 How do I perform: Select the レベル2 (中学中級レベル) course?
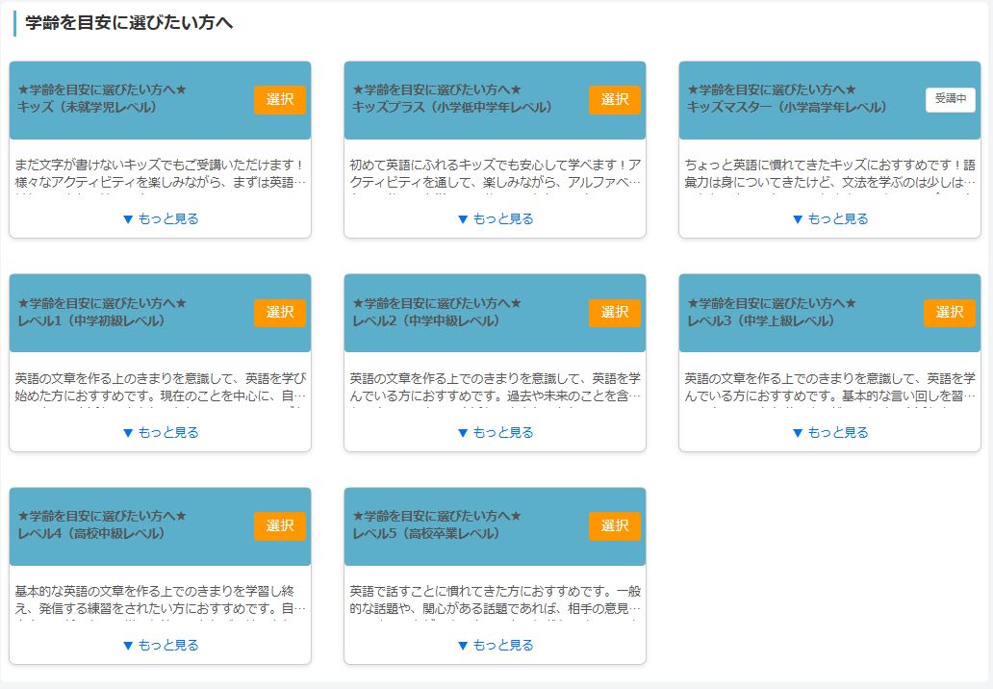click(614, 313)
